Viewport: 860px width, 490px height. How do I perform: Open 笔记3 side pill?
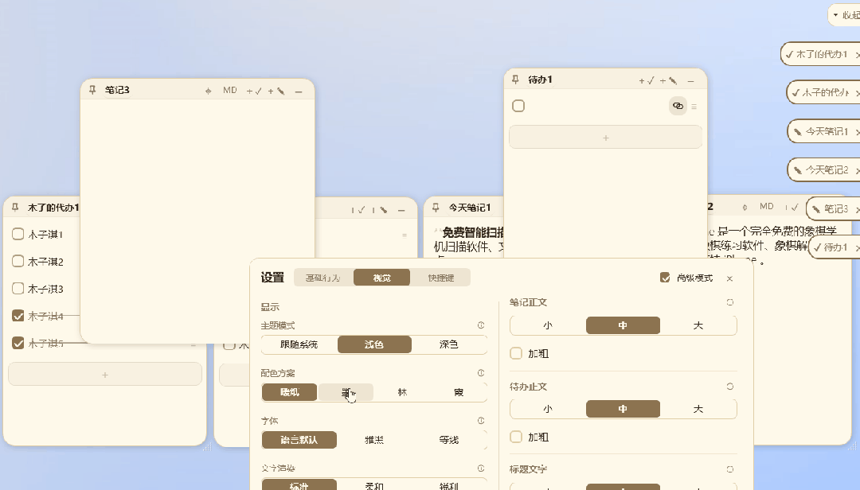coord(834,209)
